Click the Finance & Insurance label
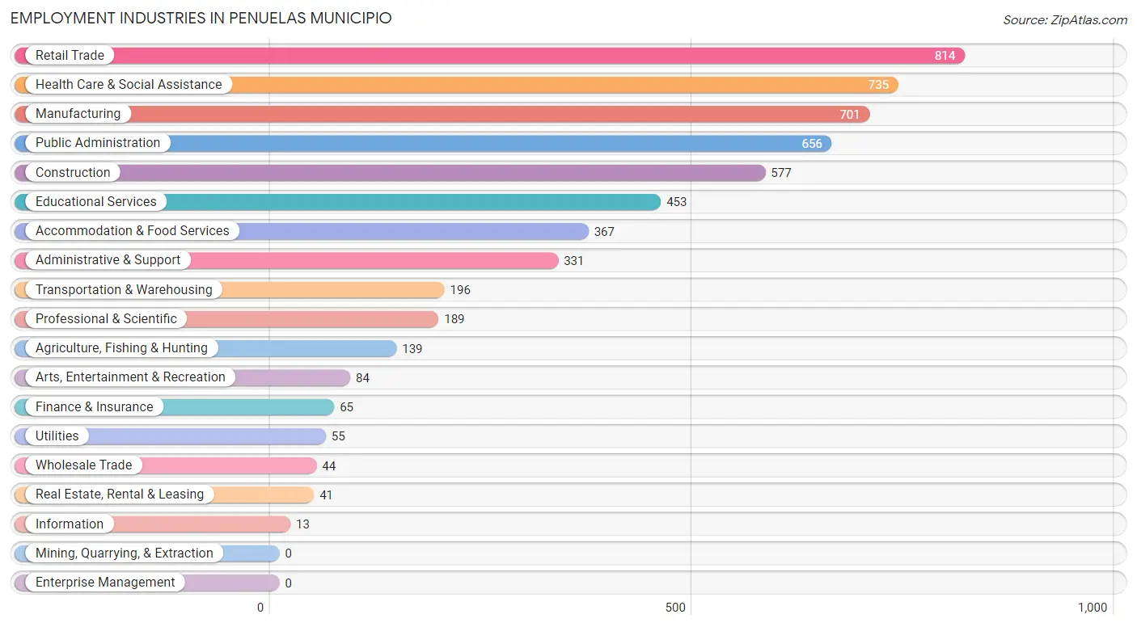 pyautogui.click(x=95, y=406)
